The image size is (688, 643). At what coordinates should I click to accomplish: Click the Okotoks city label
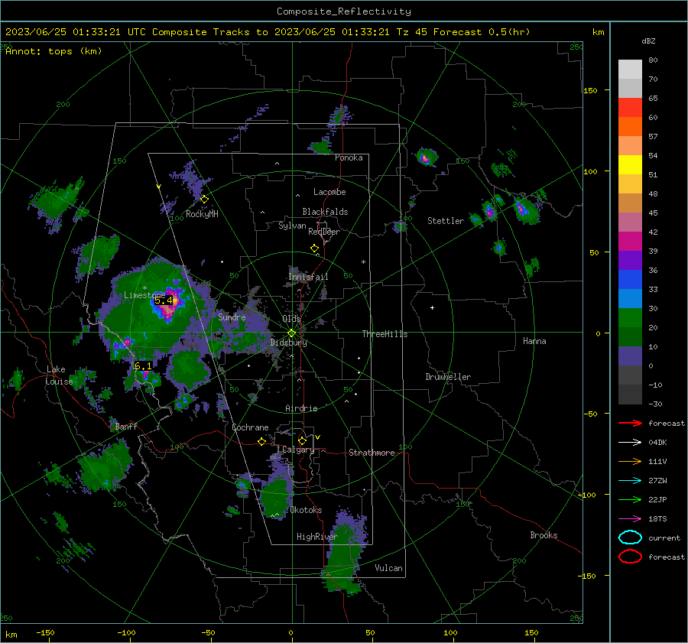tap(307, 510)
